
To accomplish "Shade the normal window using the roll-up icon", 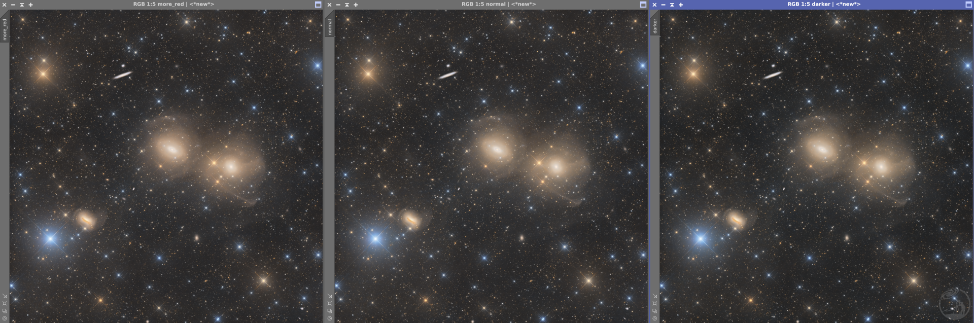I will coord(347,5).
